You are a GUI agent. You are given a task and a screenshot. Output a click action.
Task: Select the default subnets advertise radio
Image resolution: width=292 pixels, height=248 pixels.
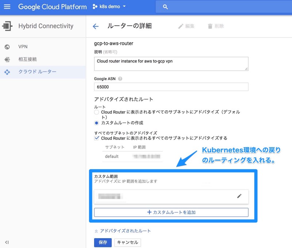(x=96, y=112)
